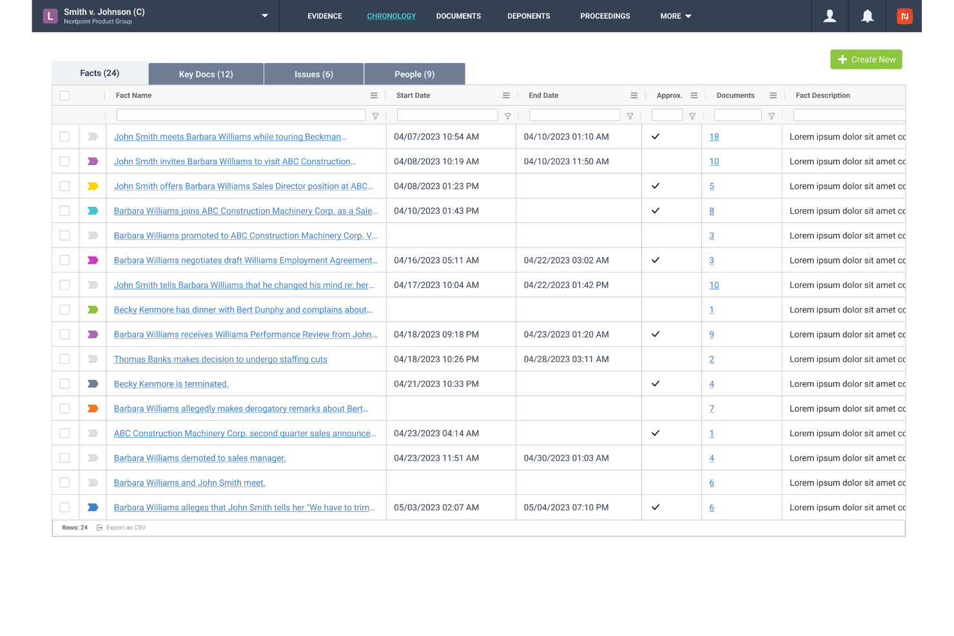Screen dimensions: 954x636
Task: Open the Thomas Banks staffing cuts fact link
Action: (220, 359)
